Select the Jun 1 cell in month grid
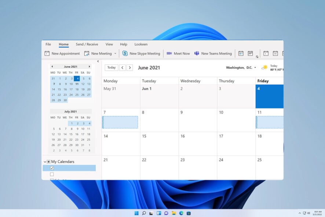Screen dimensions: 325x217 pos(160,96)
